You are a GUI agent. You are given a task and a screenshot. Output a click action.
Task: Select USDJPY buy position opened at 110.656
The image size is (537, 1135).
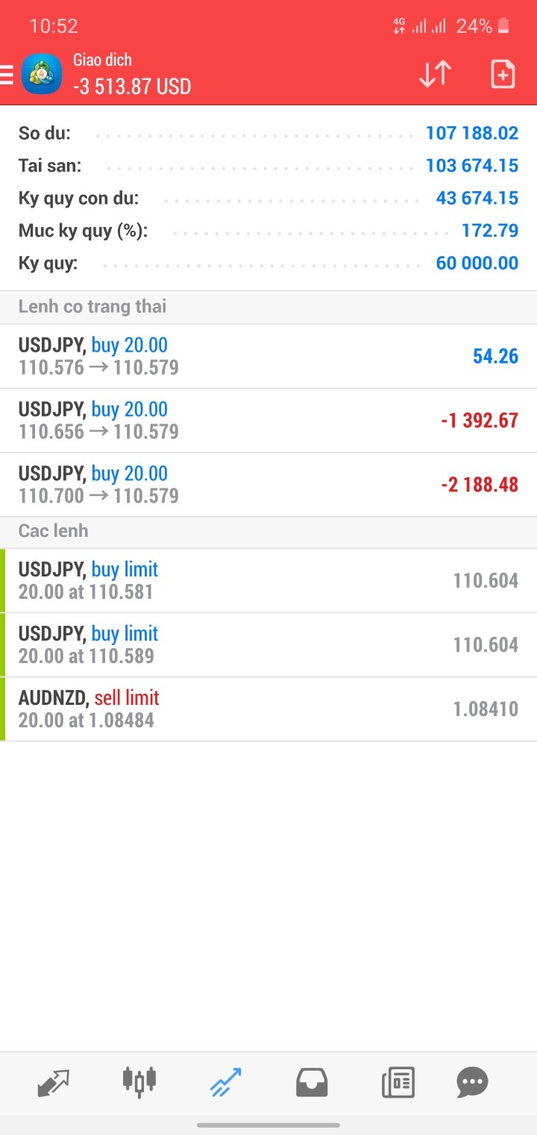(x=268, y=420)
